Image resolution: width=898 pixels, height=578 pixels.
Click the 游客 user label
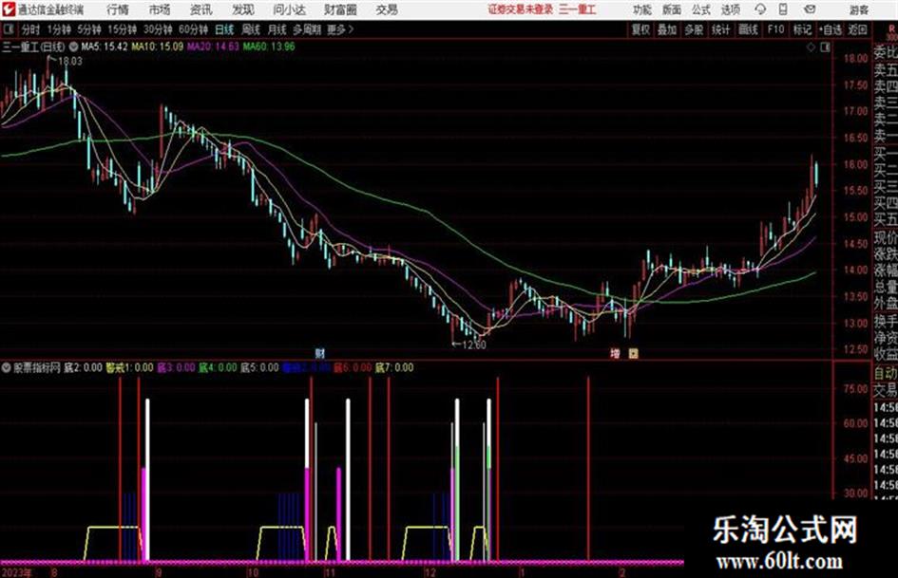point(858,9)
